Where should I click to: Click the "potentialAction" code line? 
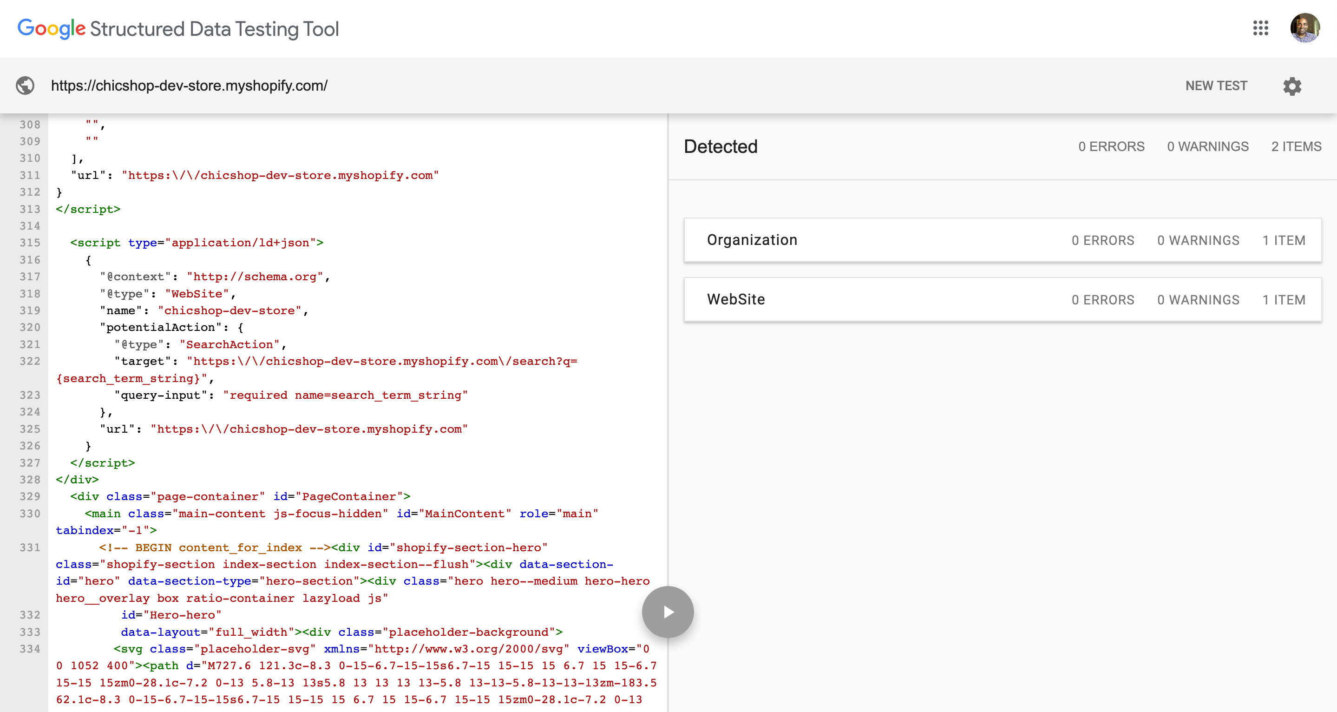[171, 327]
